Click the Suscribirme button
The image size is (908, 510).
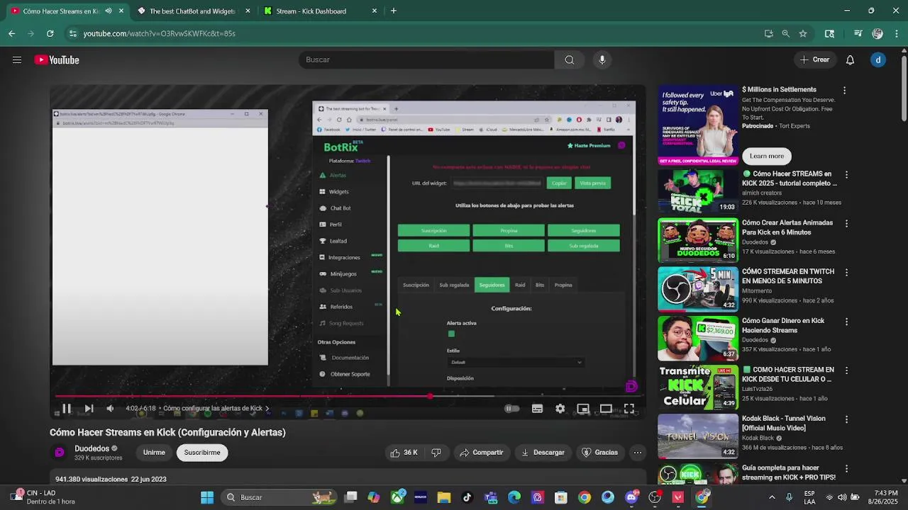click(x=202, y=453)
